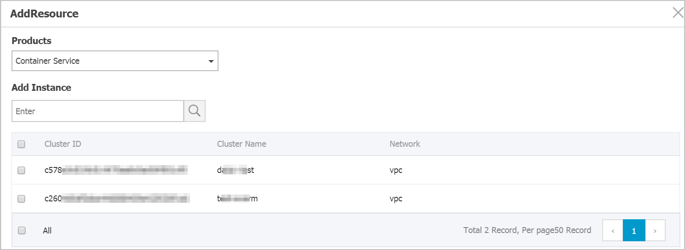Click the vpc network cell in second row

pos(396,199)
